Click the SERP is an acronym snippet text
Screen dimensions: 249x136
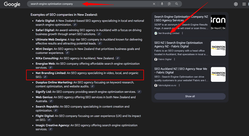tap(181, 26)
